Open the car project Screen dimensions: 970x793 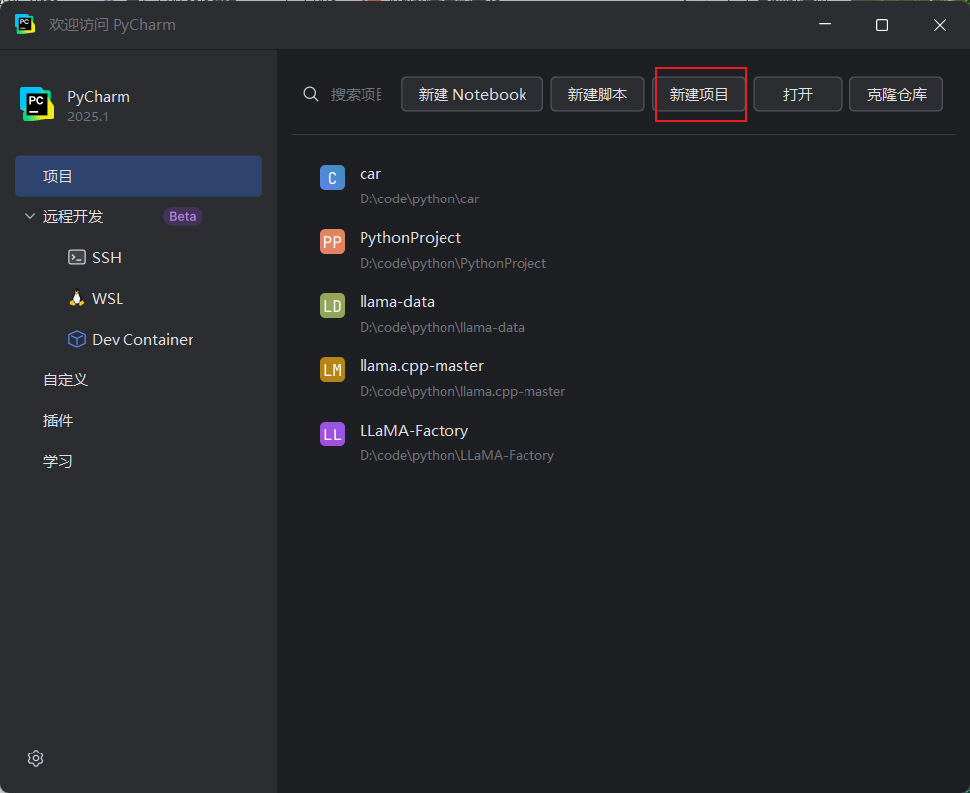[x=370, y=174]
